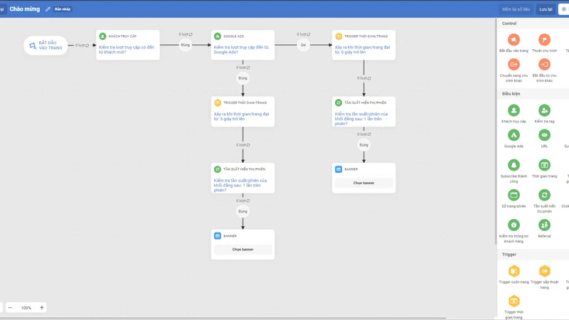Screen dimensions: 569x320
Task: Select the Bắt đầu từ chu trình khác icon
Action: (544, 65)
